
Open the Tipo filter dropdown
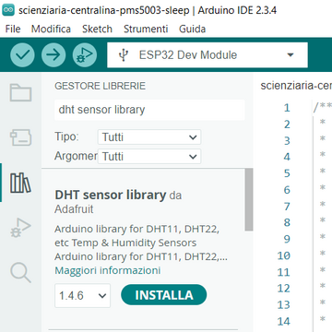149,137
